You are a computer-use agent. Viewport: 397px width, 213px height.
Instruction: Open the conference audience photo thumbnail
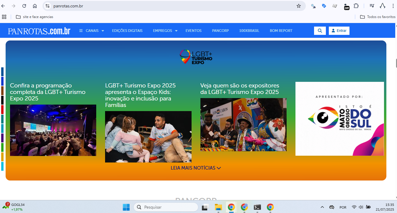(x=53, y=130)
